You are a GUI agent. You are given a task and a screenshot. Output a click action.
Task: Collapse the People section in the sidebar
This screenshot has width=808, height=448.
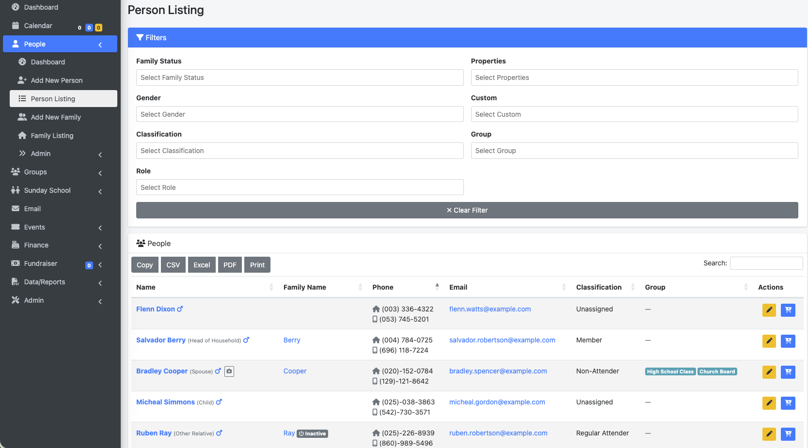pos(100,44)
